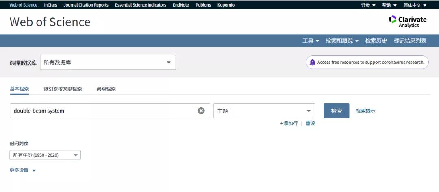Open the 主题 search field dropdown
This screenshot has height=192, width=439.
(x=264, y=111)
